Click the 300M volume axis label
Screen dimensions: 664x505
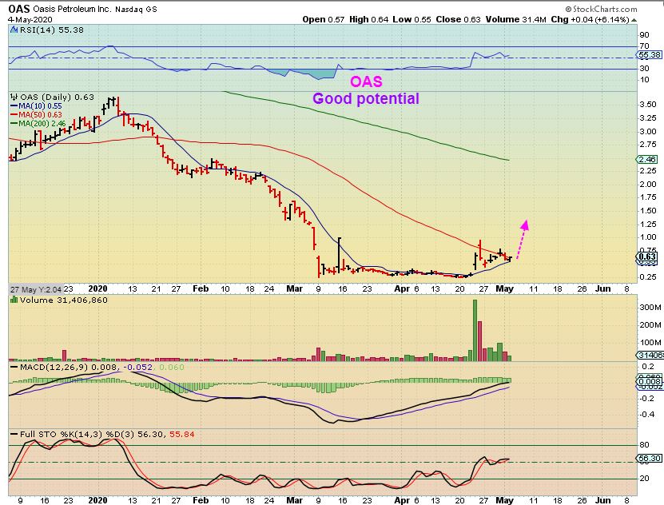650,308
